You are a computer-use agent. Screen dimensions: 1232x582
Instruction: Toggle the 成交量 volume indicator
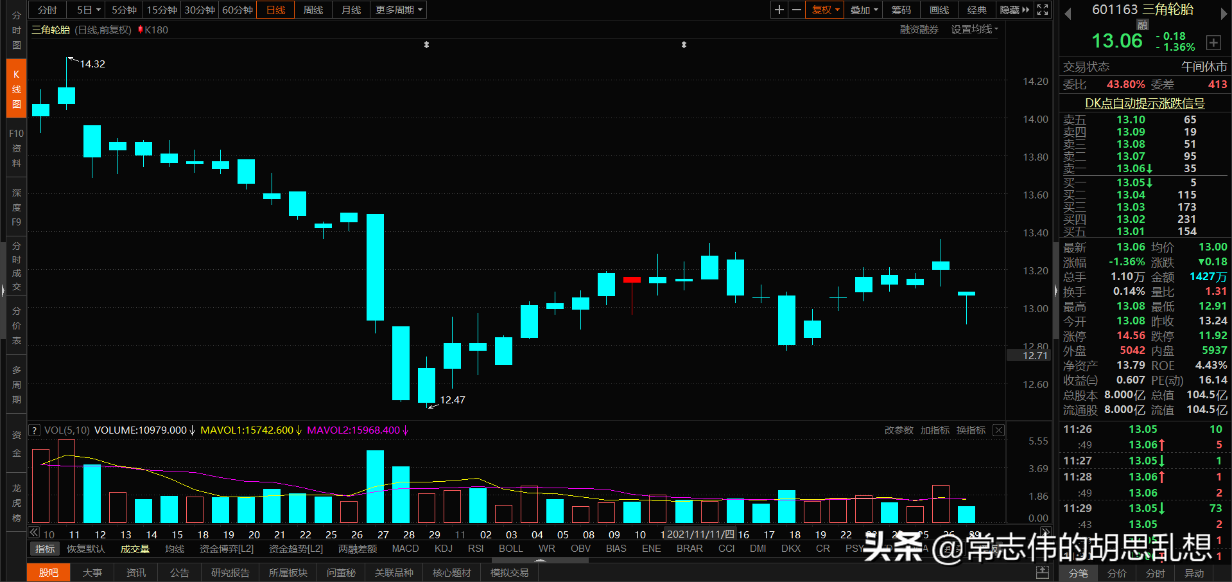(134, 549)
